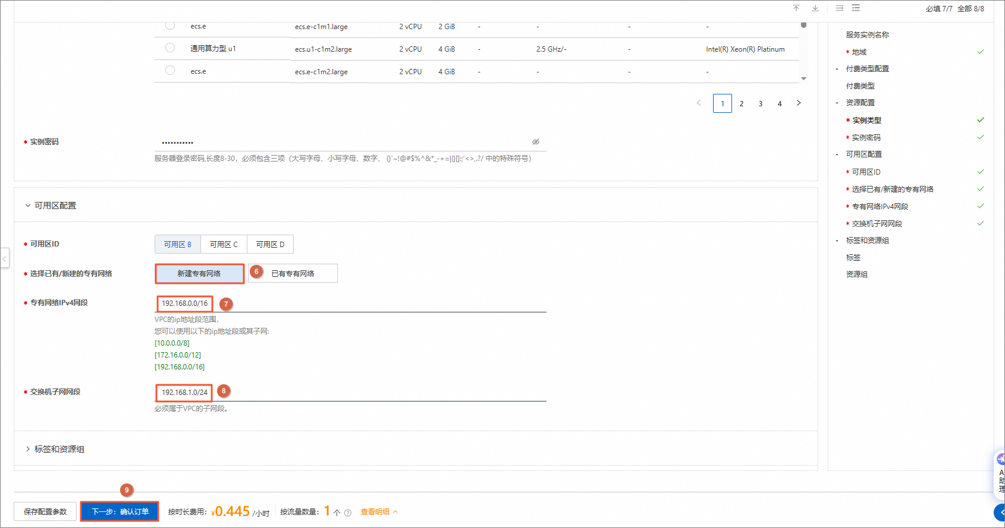The width and height of the screenshot is (1005, 528).
Task: Click the instance table scrollbar thumb at top
Action: tap(803, 25)
